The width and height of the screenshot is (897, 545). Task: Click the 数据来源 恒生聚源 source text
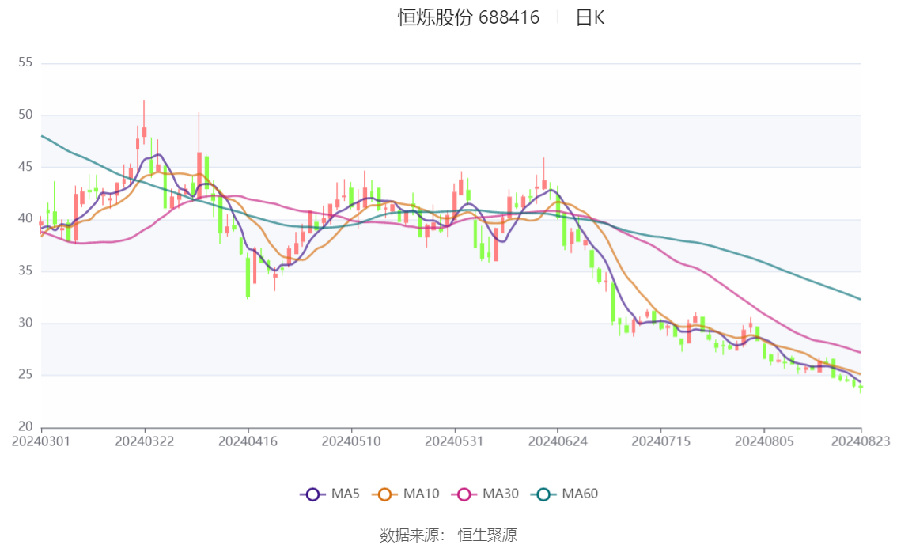click(448, 536)
